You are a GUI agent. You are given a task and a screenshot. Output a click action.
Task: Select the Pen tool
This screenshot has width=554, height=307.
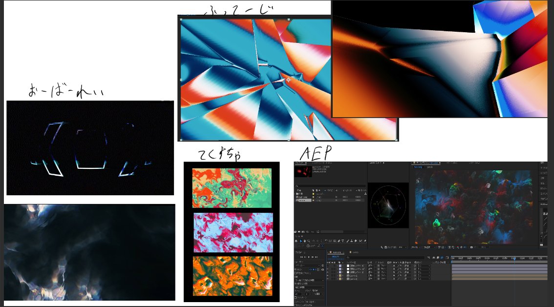click(x=339, y=241)
